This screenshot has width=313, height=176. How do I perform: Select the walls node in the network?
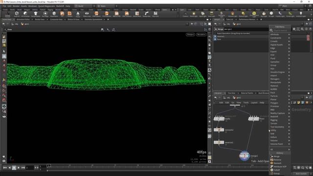click(219, 119)
